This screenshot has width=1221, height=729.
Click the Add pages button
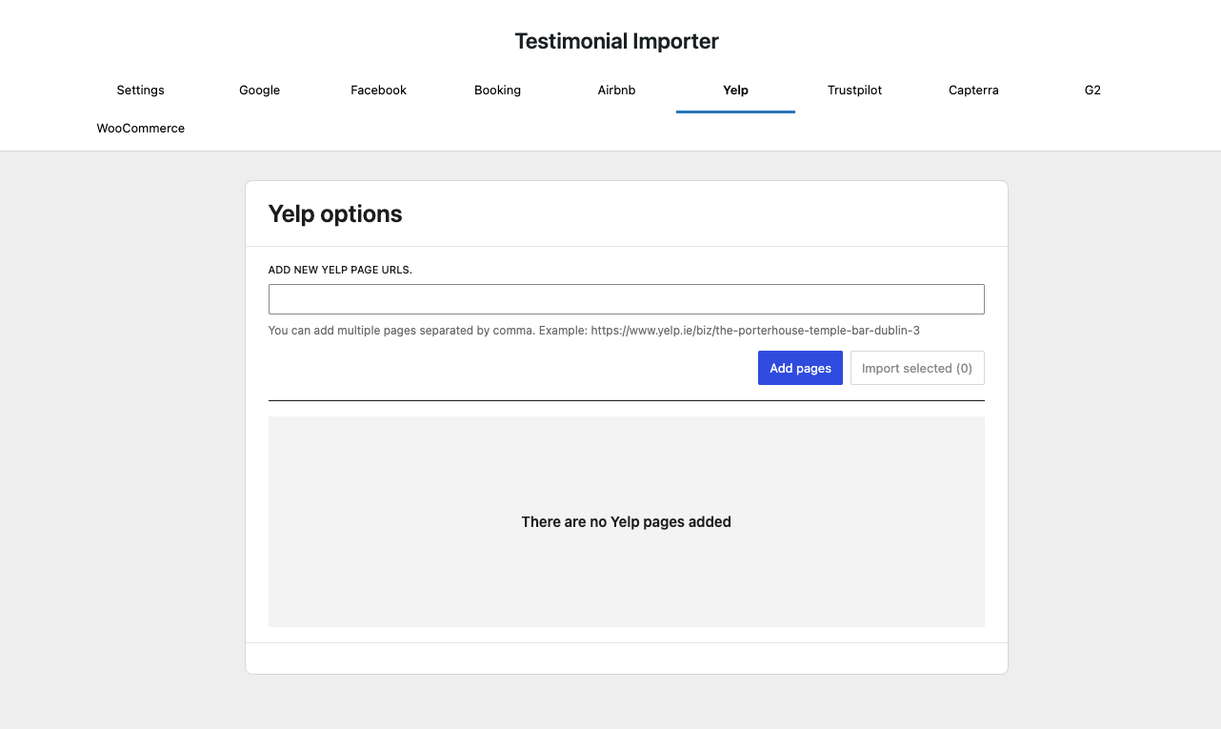tap(800, 368)
